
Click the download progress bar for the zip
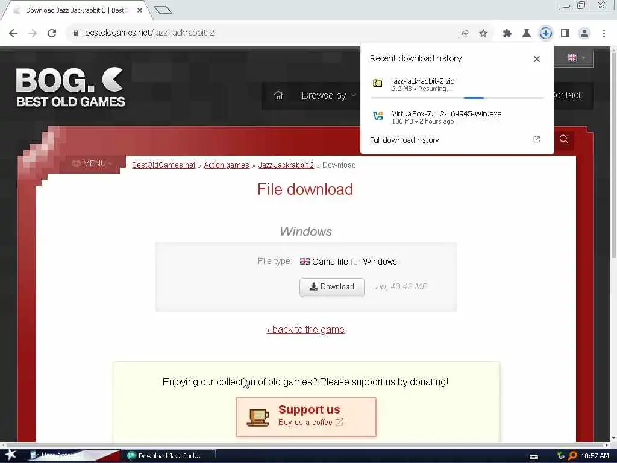[457, 97]
